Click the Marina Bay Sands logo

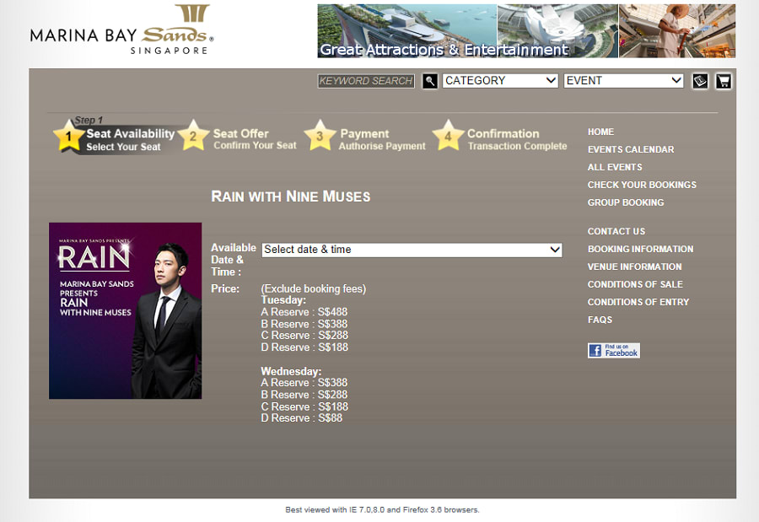click(x=121, y=30)
